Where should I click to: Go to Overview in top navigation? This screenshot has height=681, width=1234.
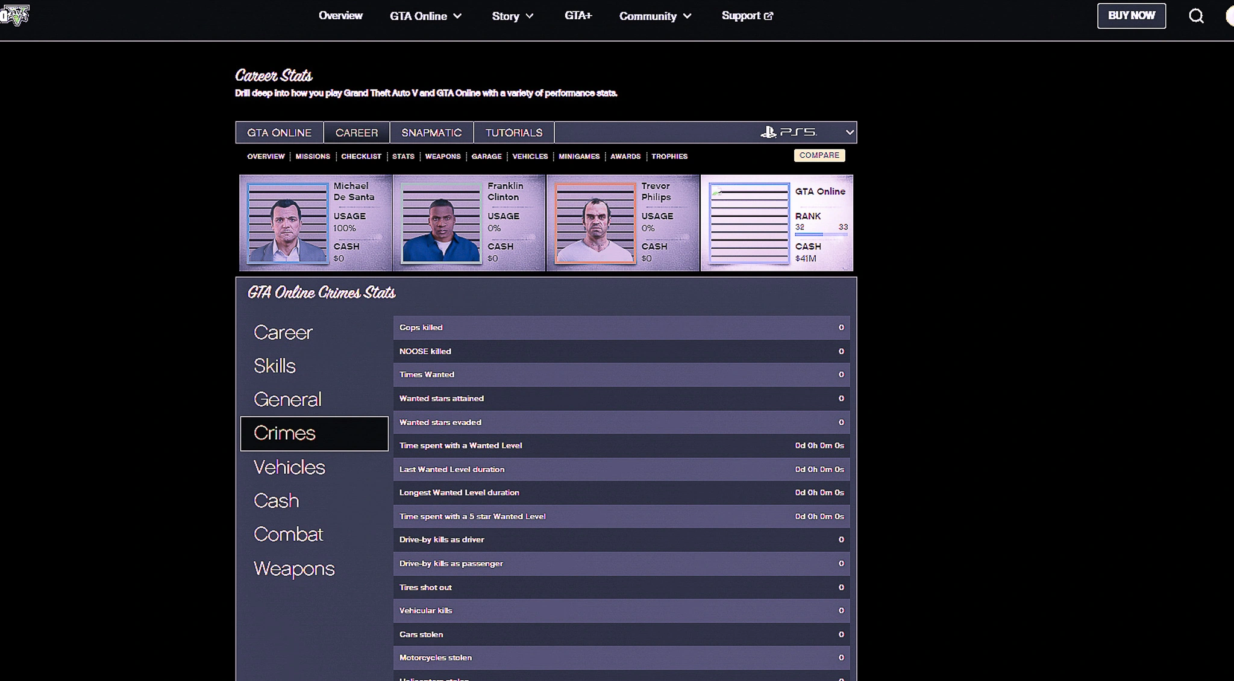pyautogui.click(x=340, y=16)
